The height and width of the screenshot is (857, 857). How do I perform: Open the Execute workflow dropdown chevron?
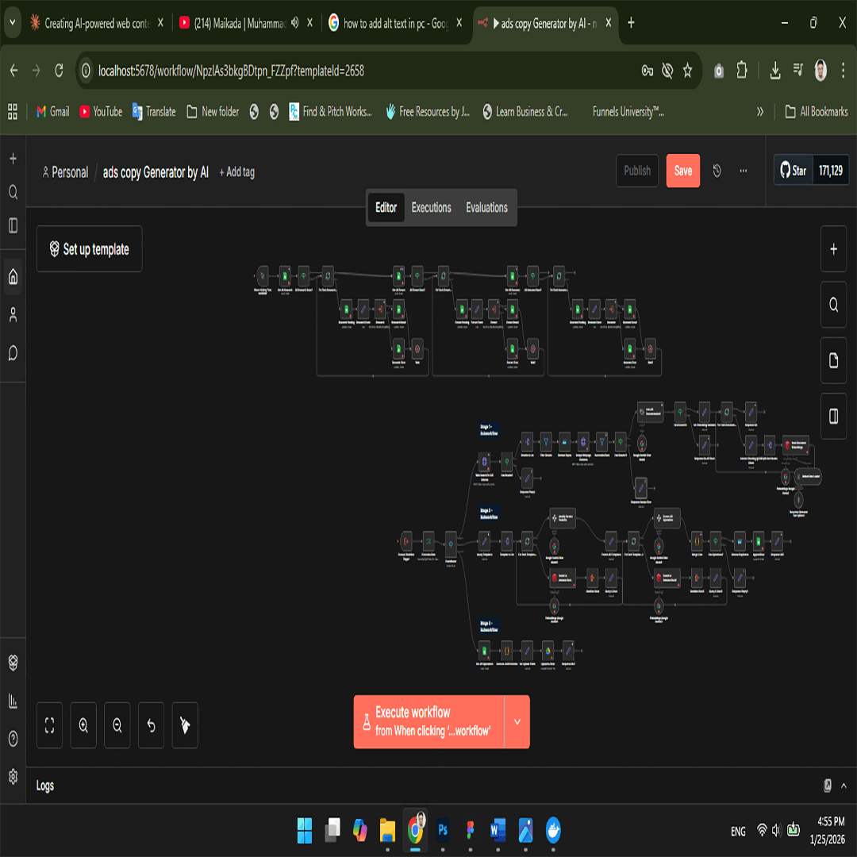517,722
